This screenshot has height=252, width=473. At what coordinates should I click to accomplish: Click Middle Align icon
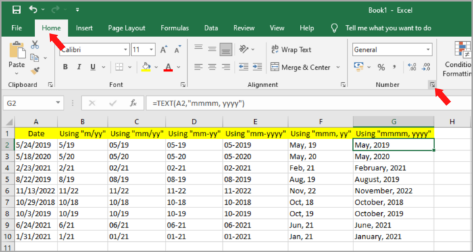click(x=212, y=49)
